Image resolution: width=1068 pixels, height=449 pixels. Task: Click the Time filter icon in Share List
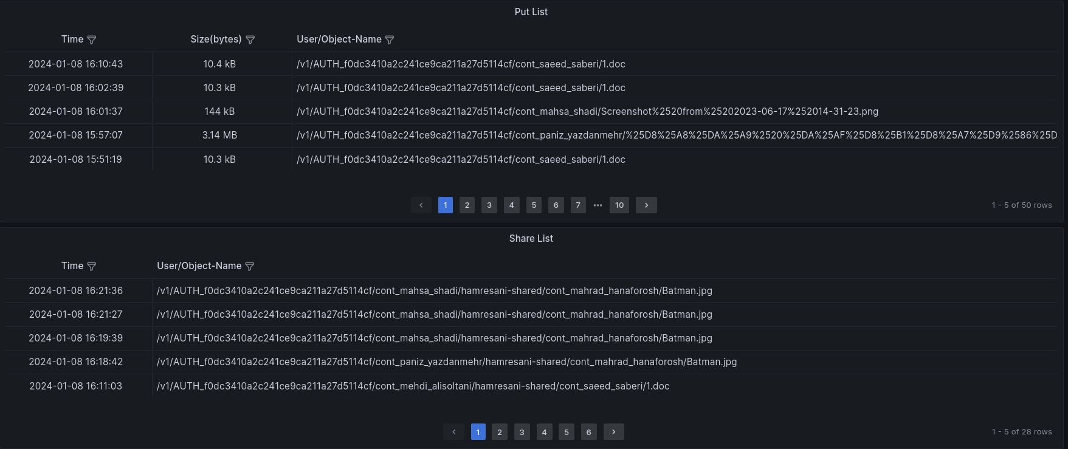(92, 266)
